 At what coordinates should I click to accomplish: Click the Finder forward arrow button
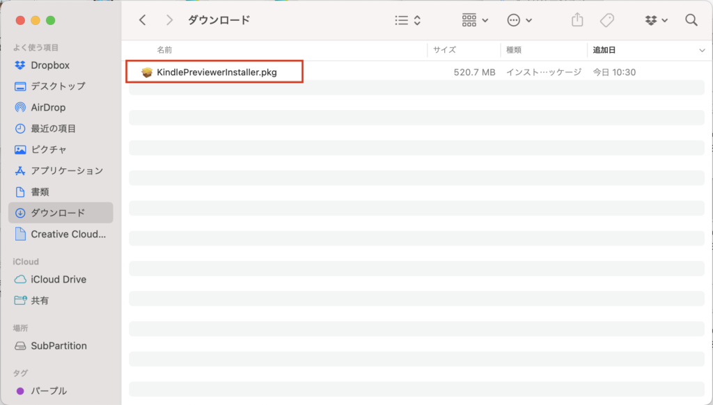click(x=169, y=20)
